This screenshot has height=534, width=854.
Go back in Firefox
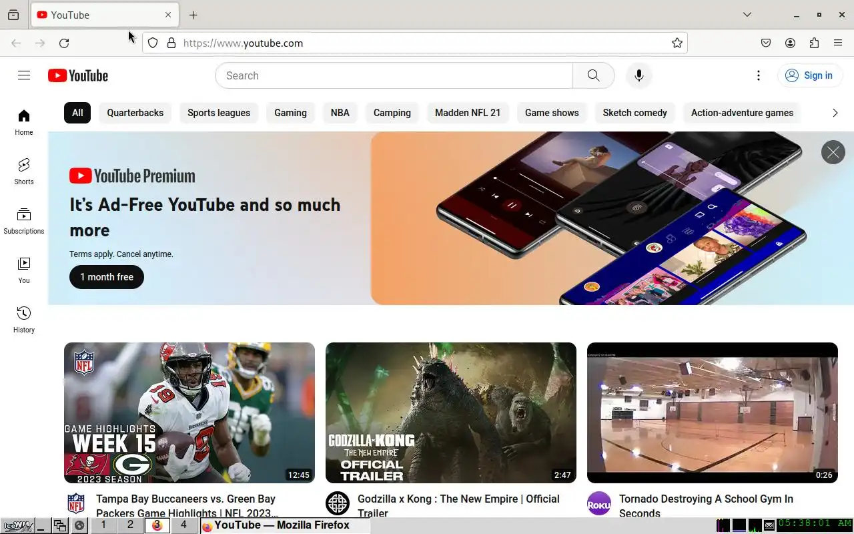[x=16, y=43]
